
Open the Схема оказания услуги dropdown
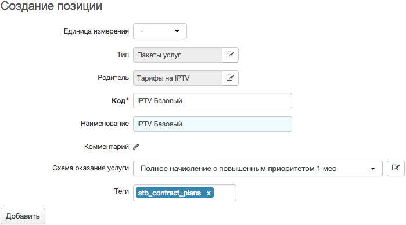click(x=258, y=168)
